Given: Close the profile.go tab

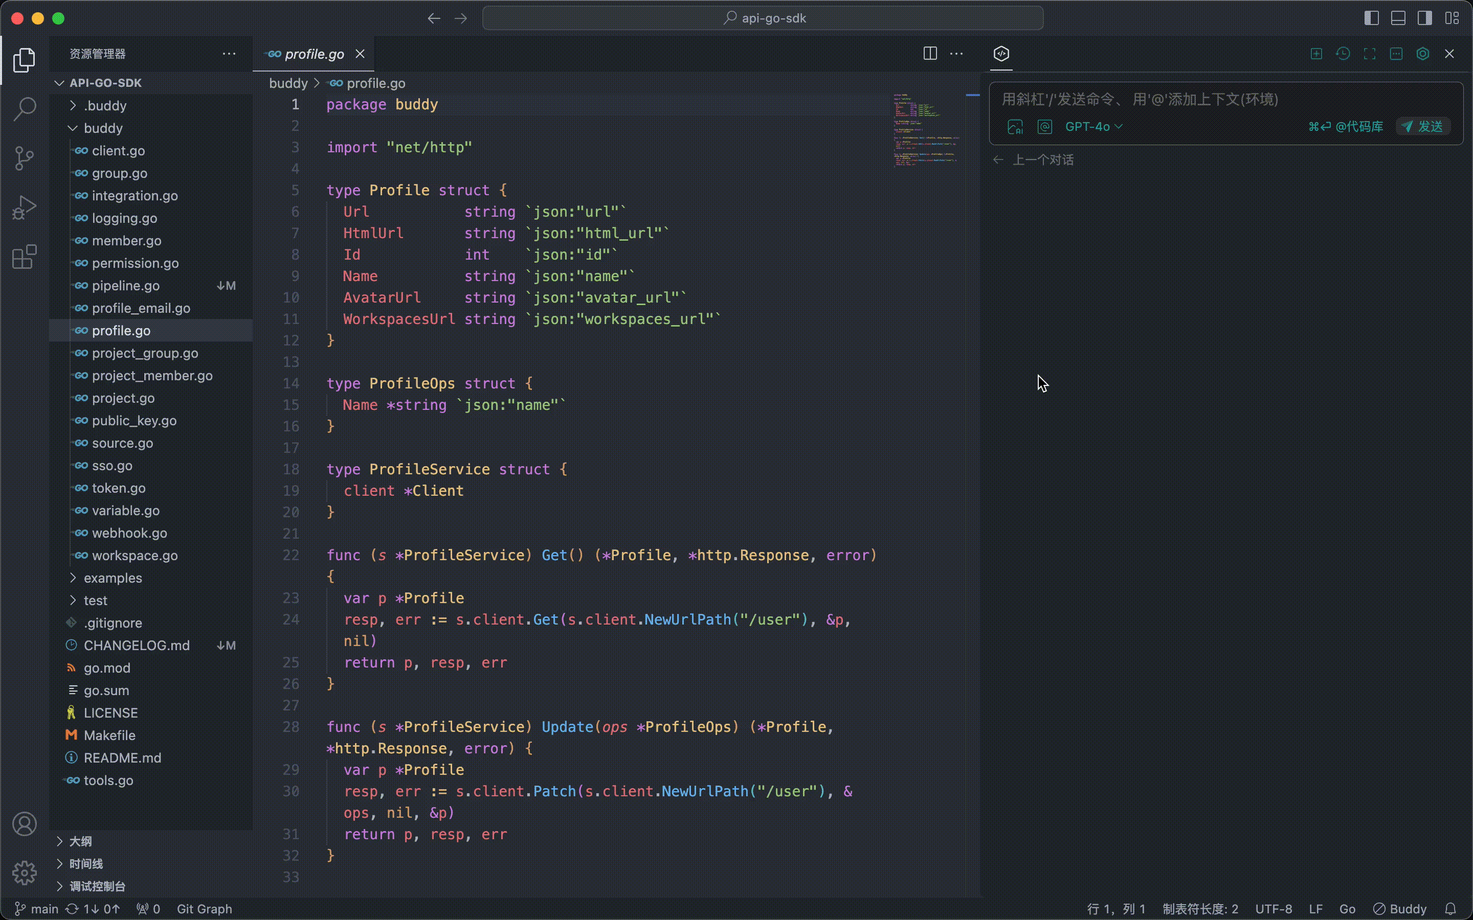Looking at the screenshot, I should 360,54.
